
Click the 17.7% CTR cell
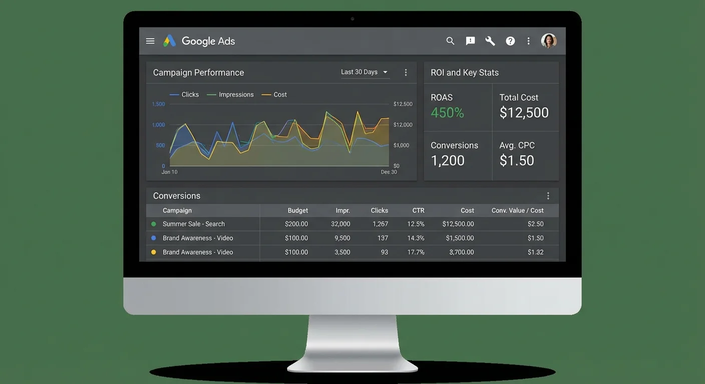point(416,252)
